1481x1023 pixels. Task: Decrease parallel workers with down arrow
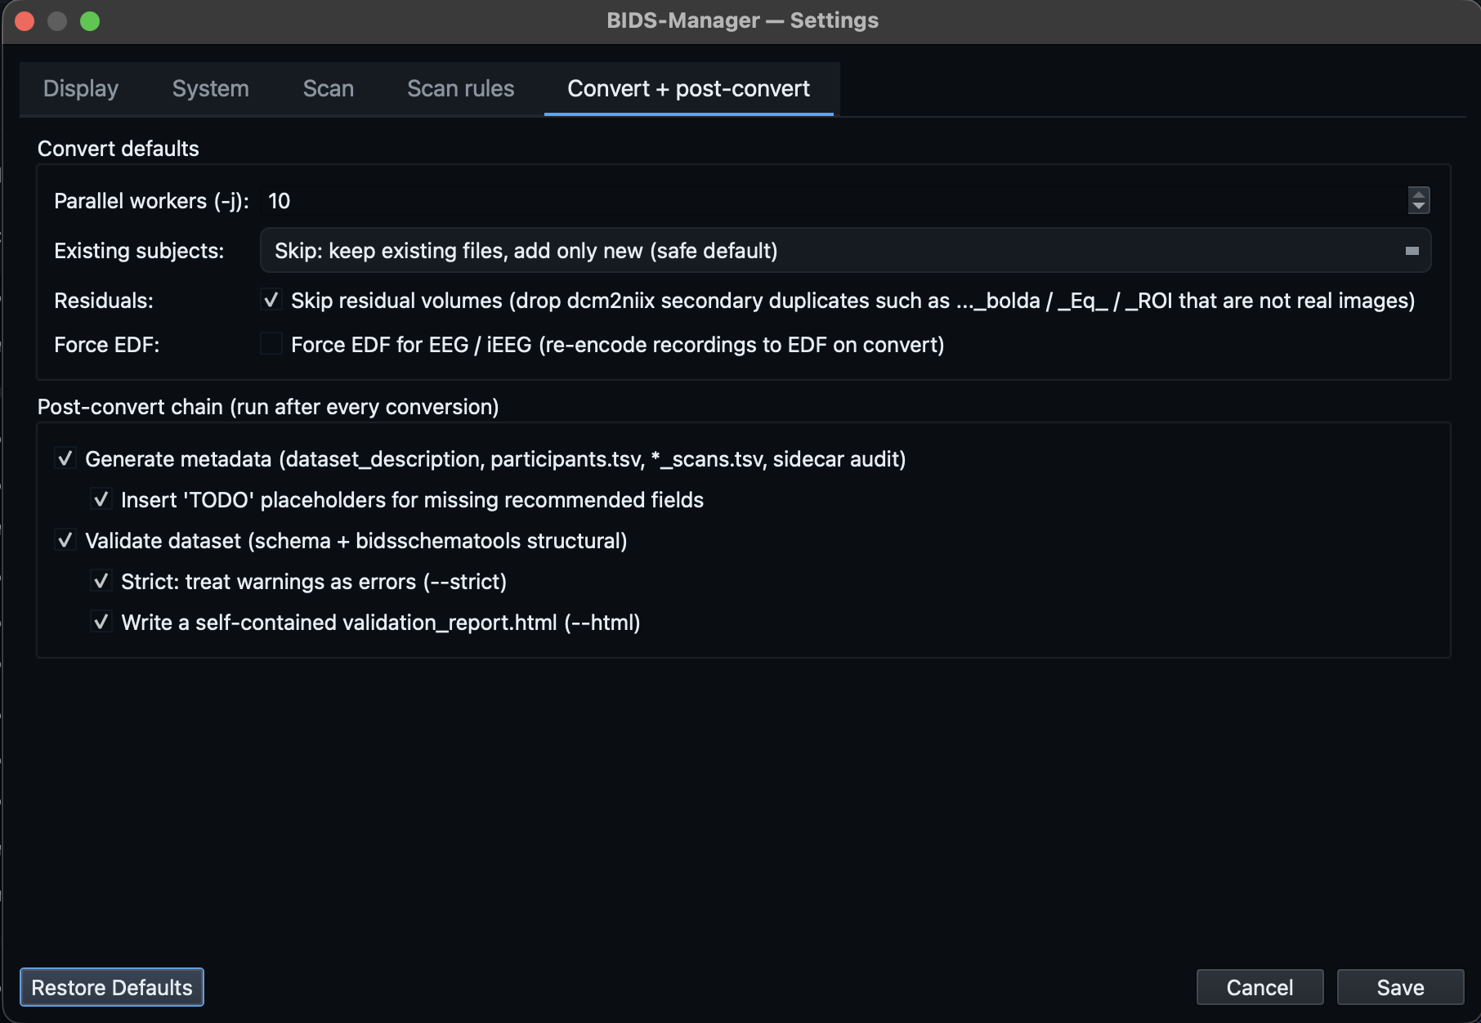pos(1419,207)
